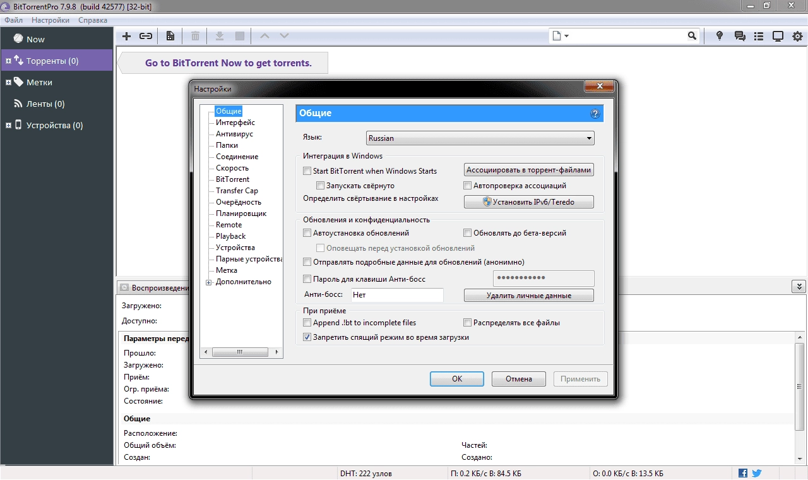Click the Create New Torrent file icon
The height and width of the screenshot is (480, 808).
pyautogui.click(x=170, y=36)
